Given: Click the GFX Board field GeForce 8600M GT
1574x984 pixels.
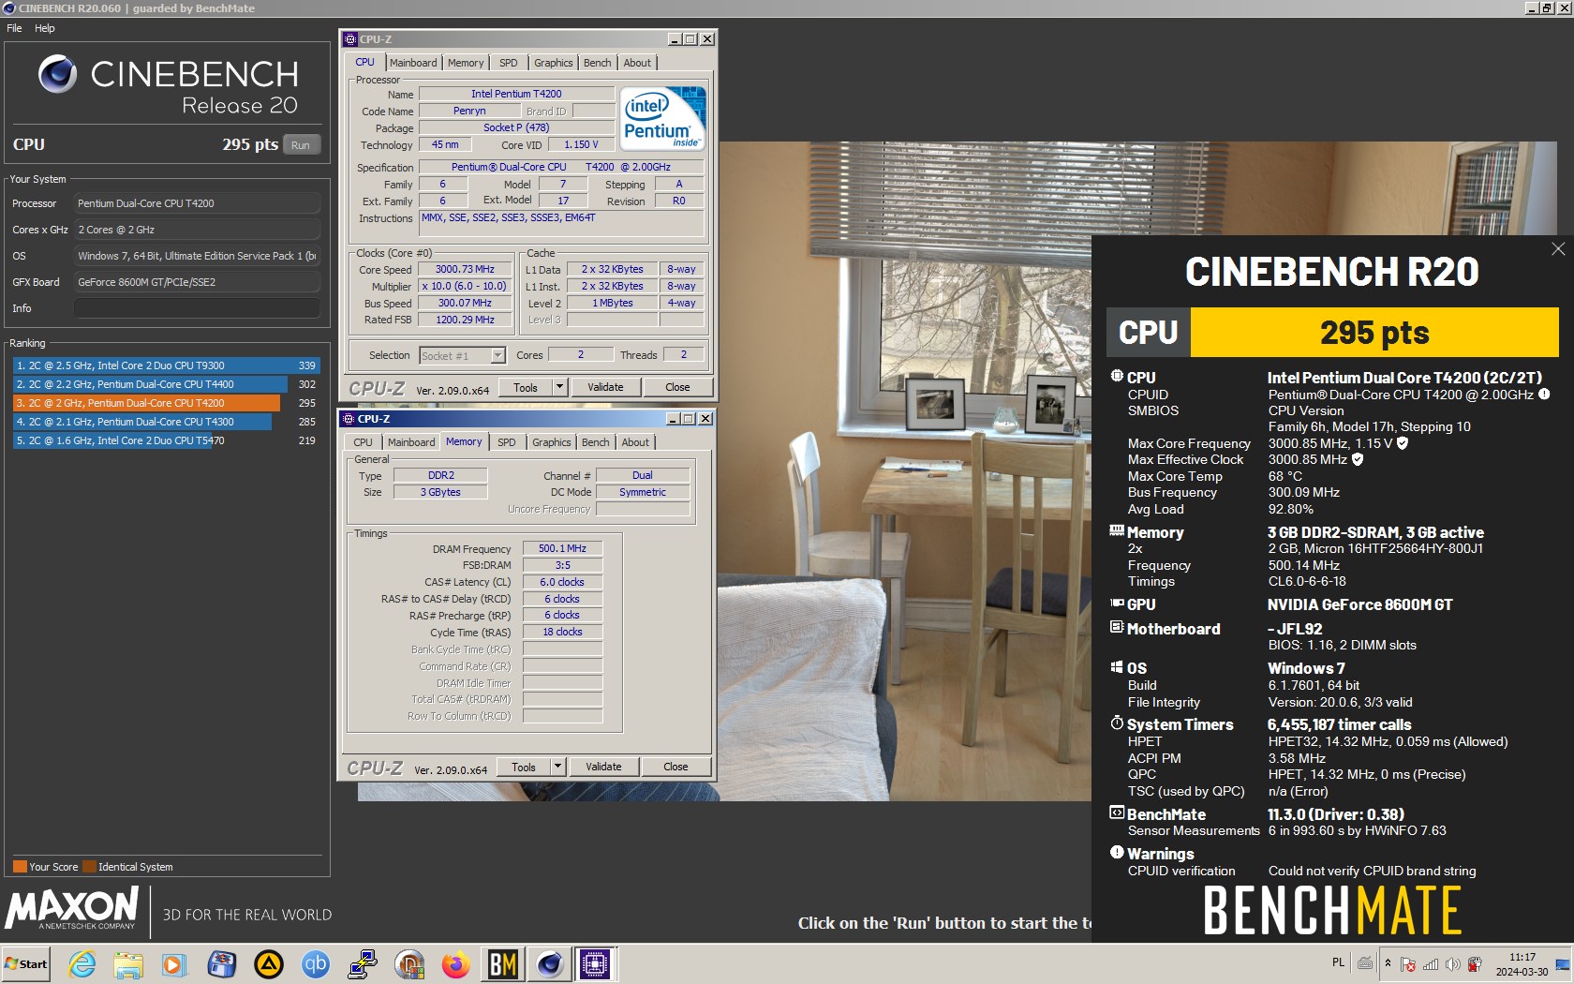Looking at the screenshot, I should (197, 282).
